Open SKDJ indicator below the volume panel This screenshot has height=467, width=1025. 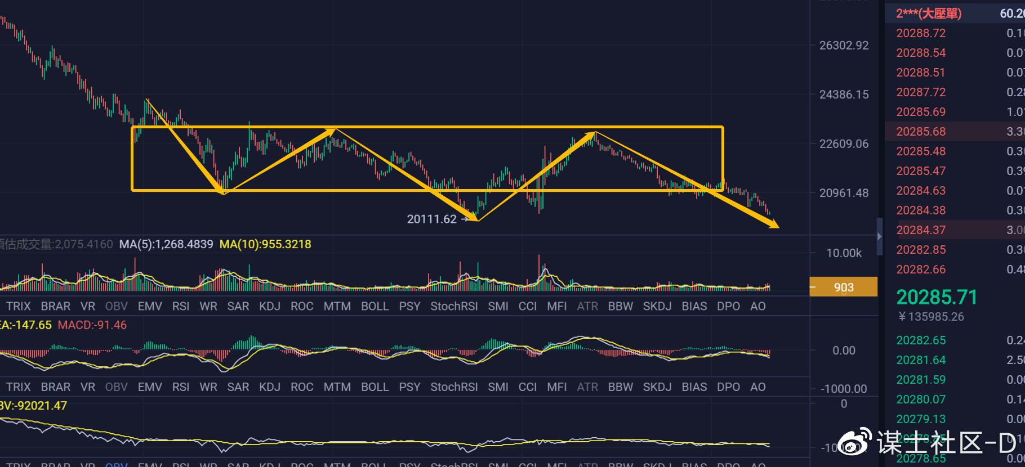pos(657,306)
